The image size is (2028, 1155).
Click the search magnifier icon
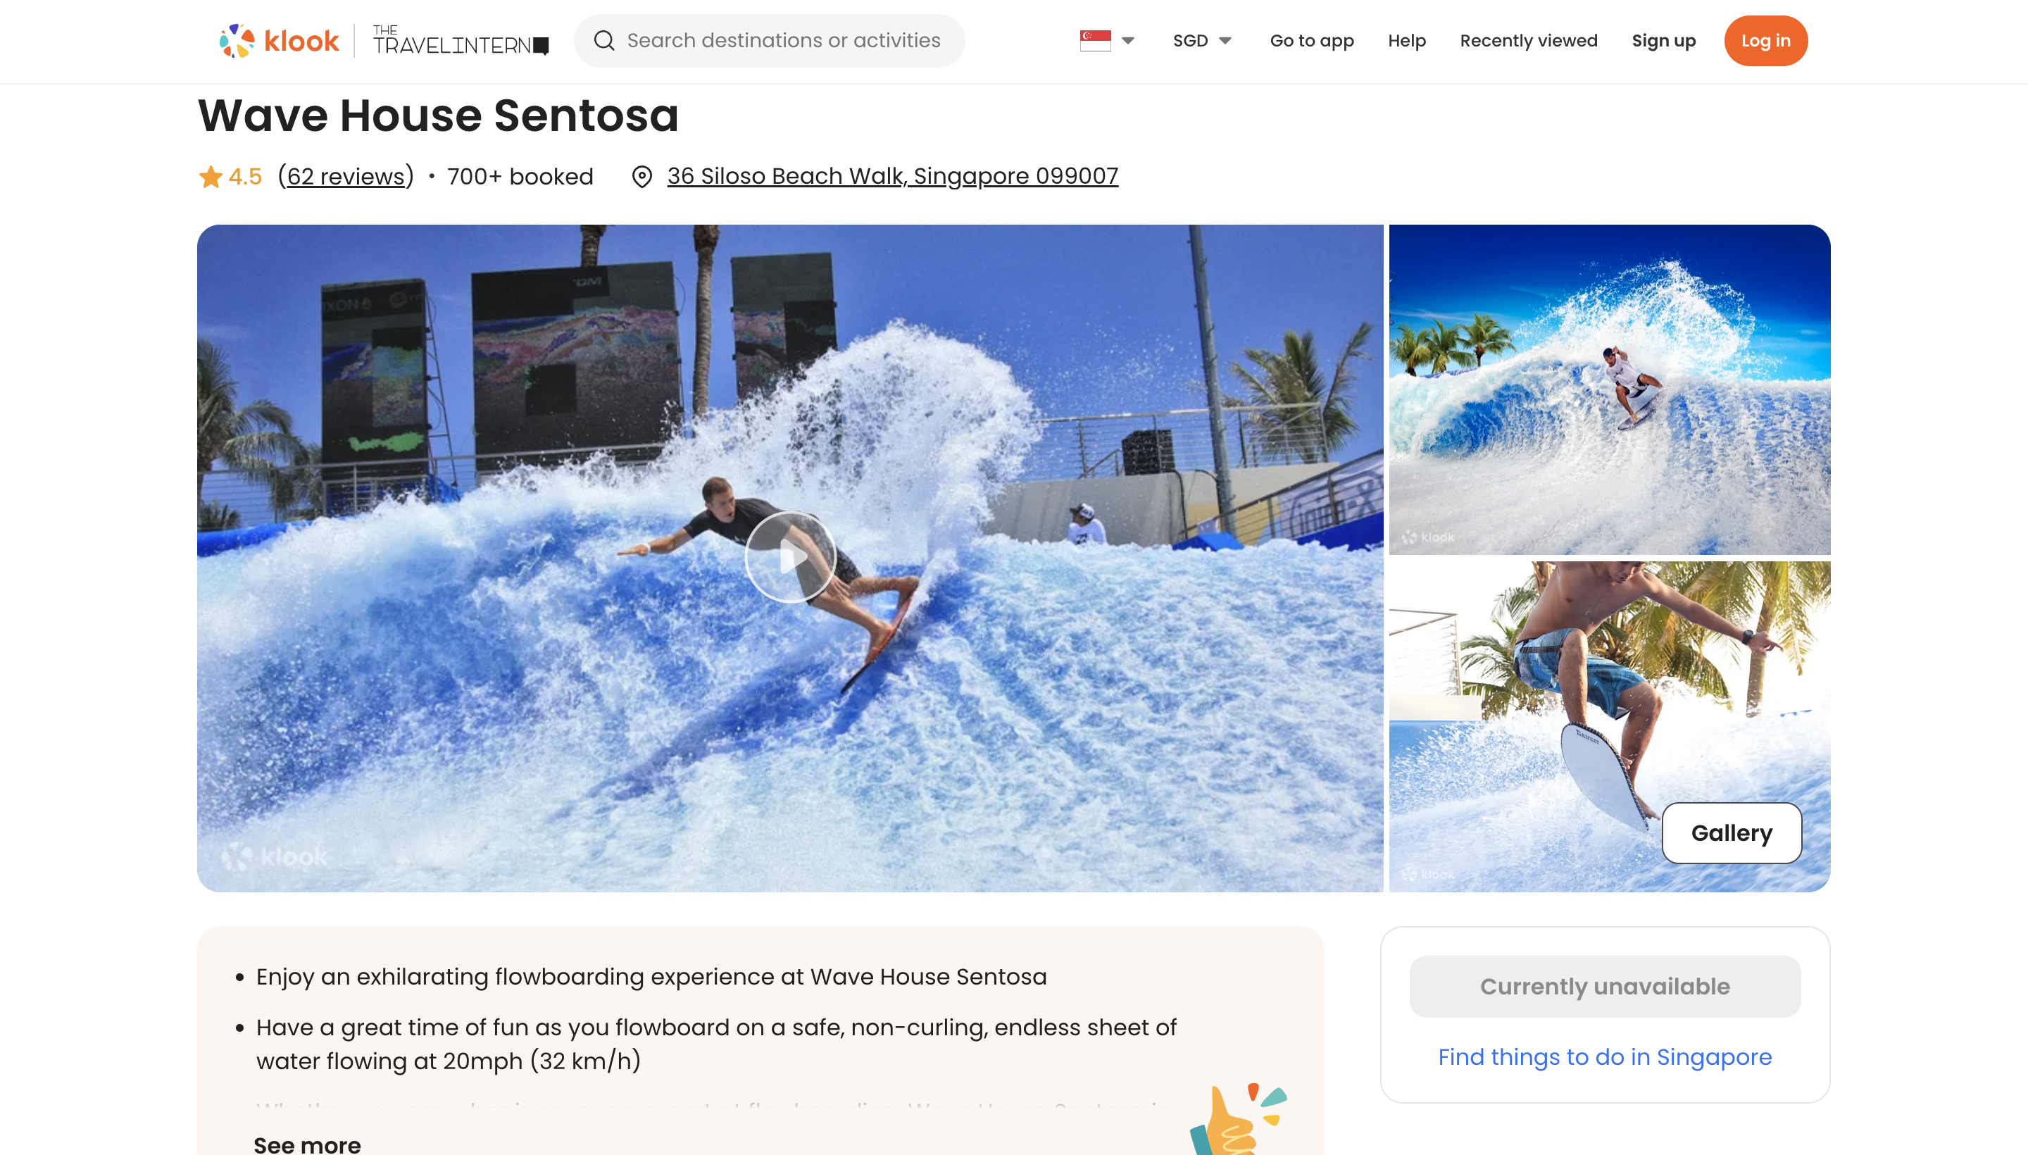[x=604, y=40]
